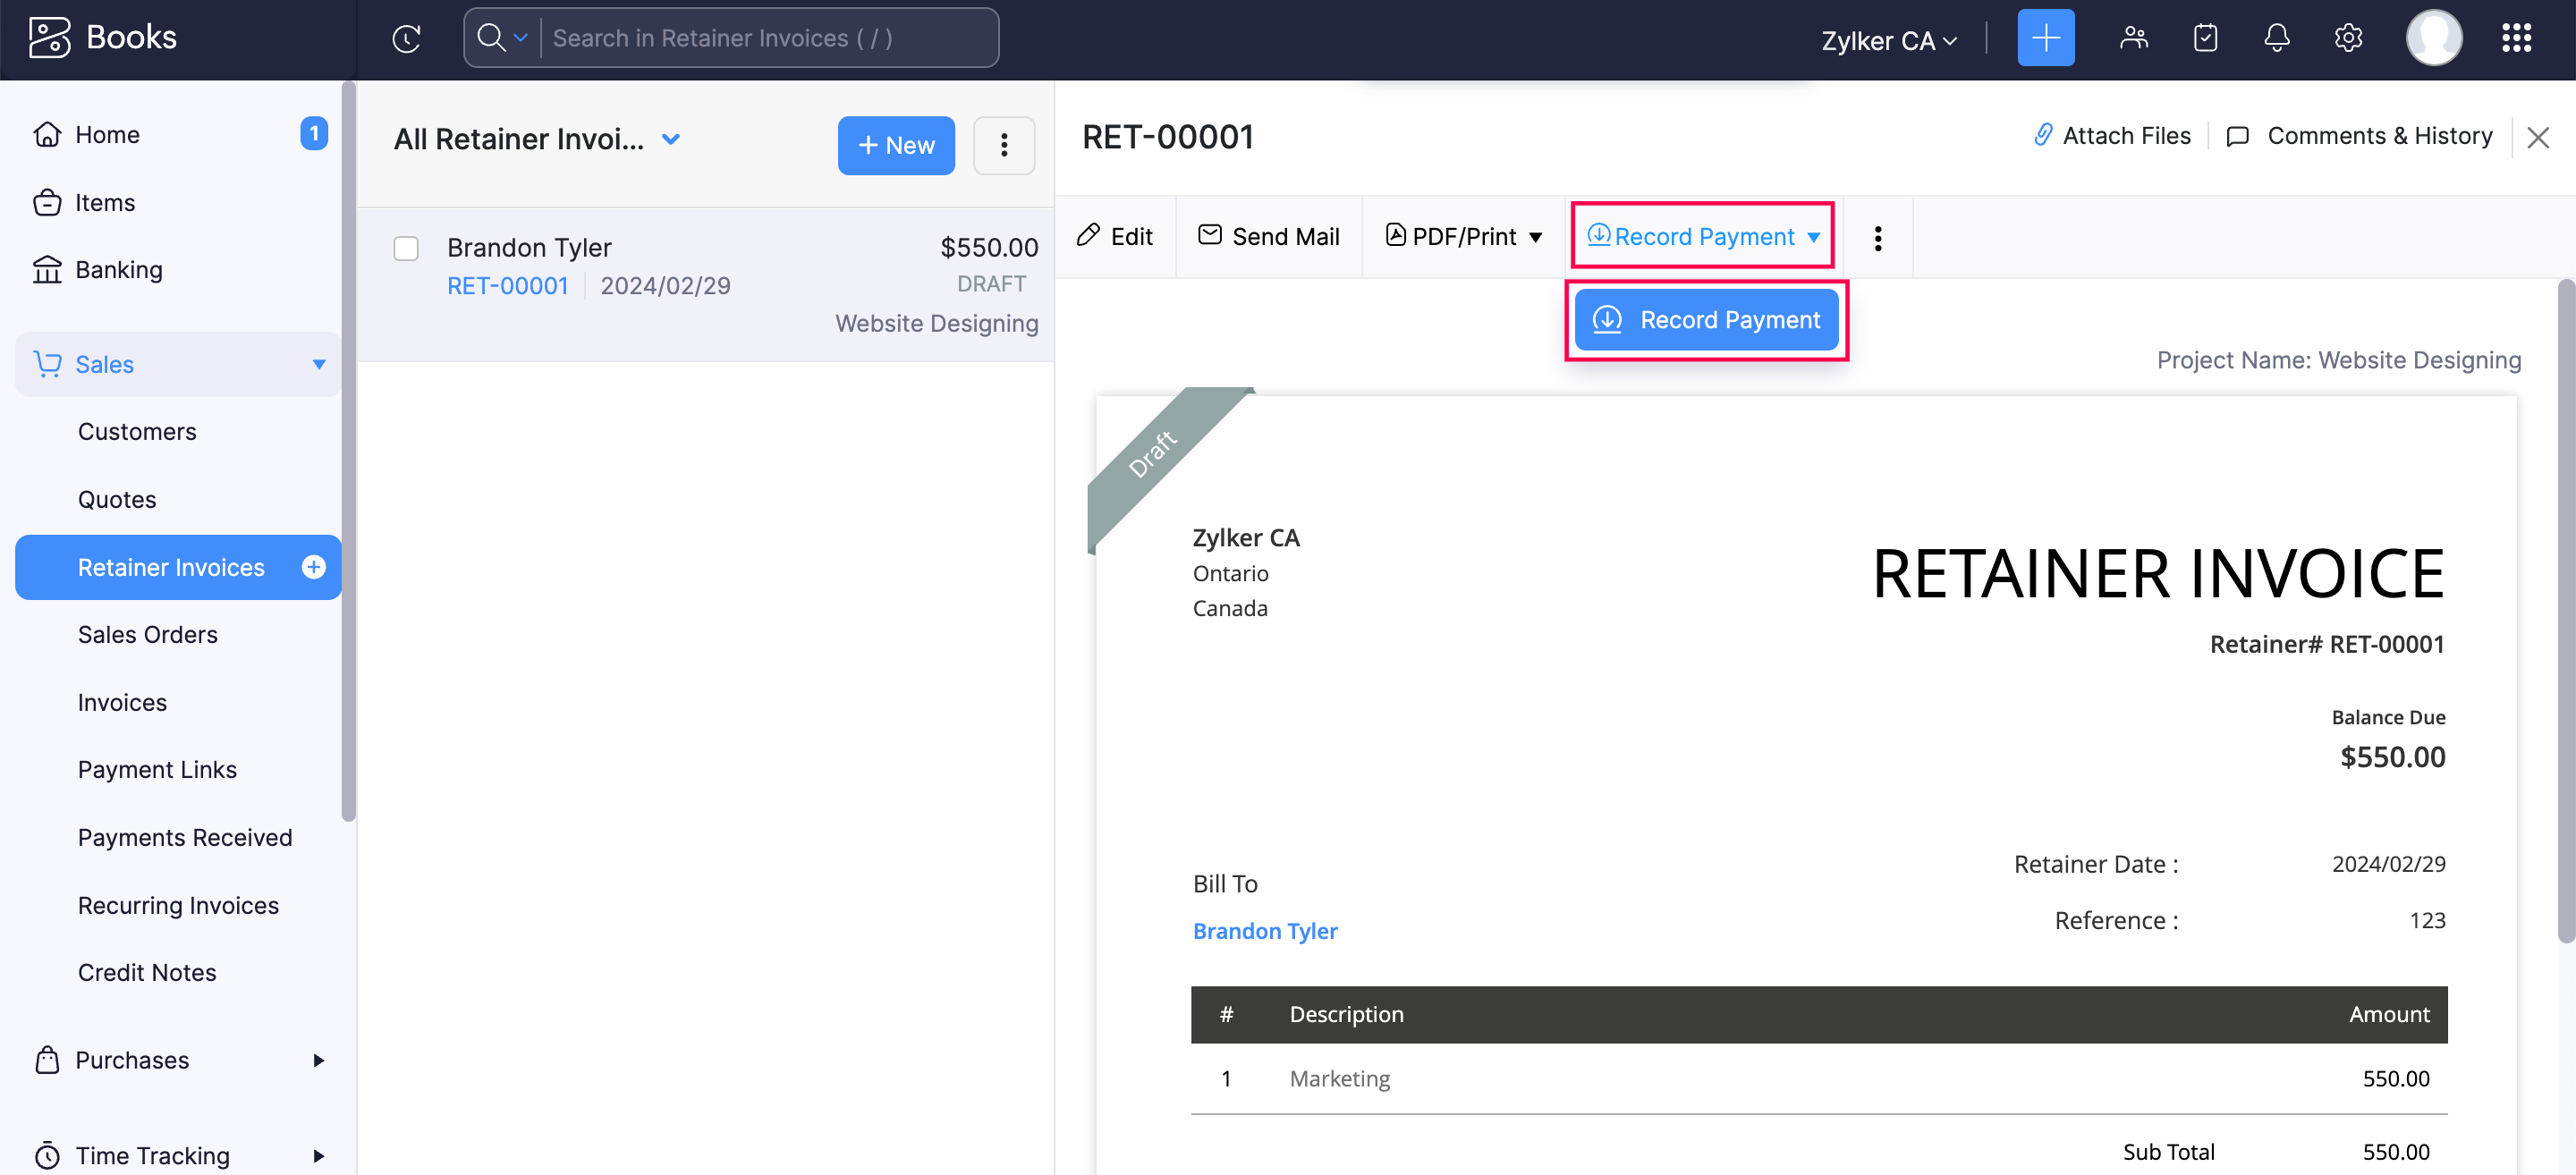
Task: Click the Attach Files paperclip icon
Action: (x=2043, y=135)
